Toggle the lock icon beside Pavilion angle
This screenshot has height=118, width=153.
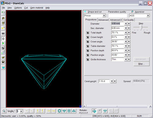click(88, 55)
